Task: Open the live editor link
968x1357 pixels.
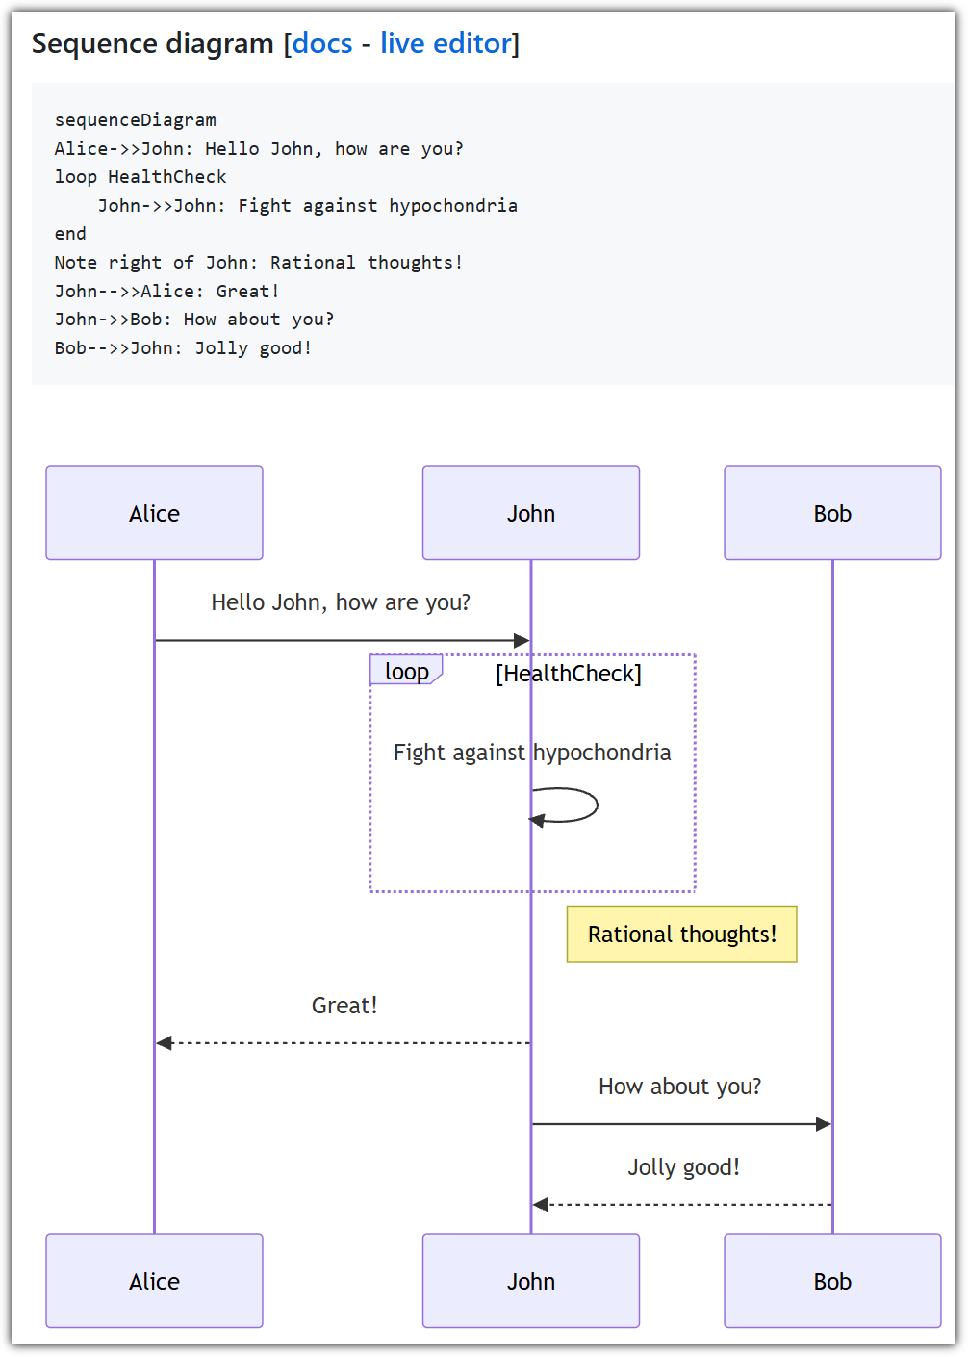Action: pos(446,43)
